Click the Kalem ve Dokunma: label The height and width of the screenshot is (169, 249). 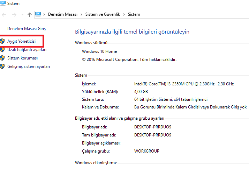coord(100,107)
